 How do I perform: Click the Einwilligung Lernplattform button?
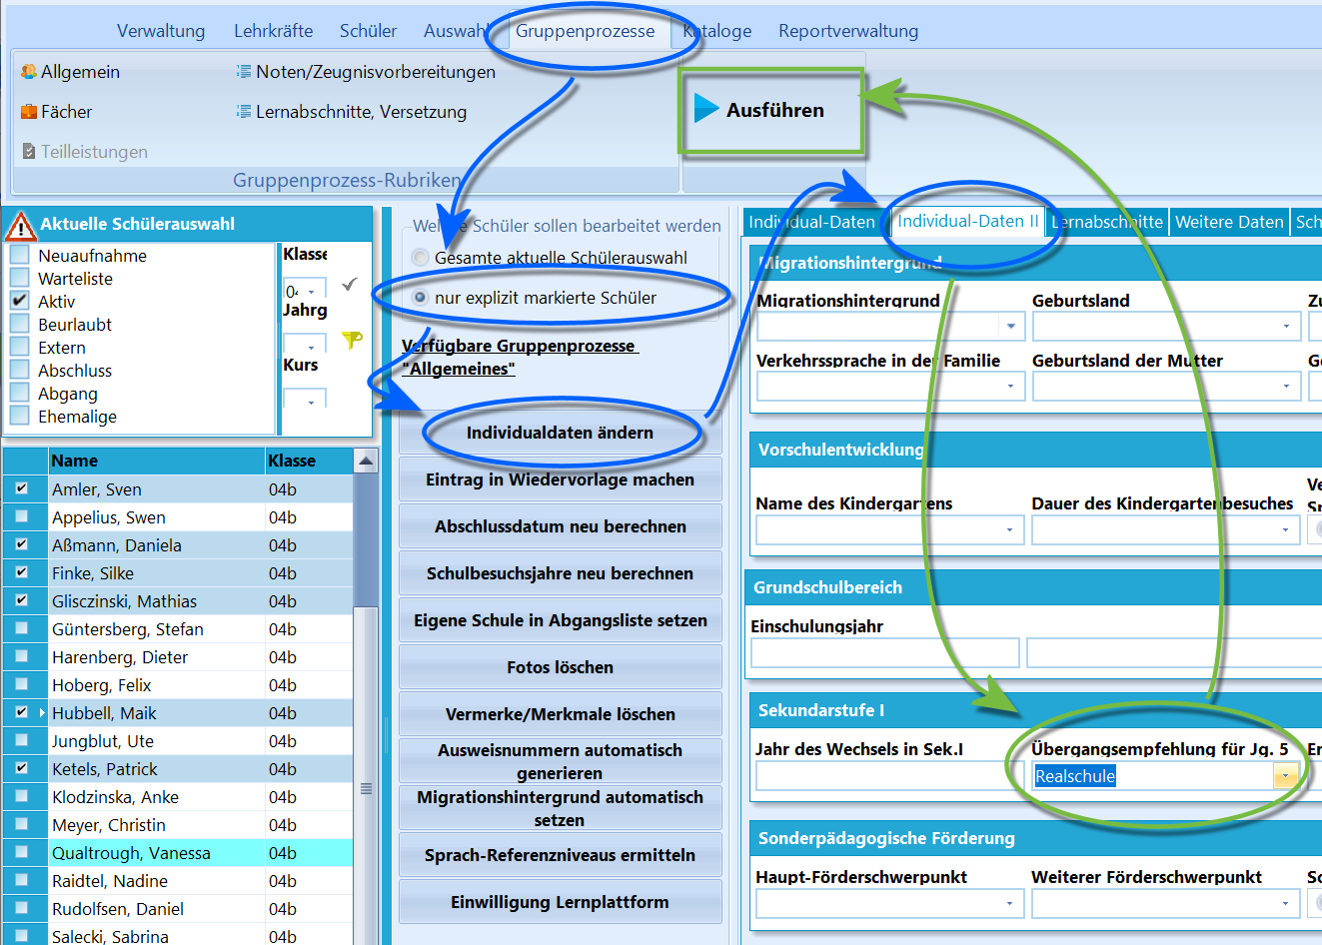point(560,902)
